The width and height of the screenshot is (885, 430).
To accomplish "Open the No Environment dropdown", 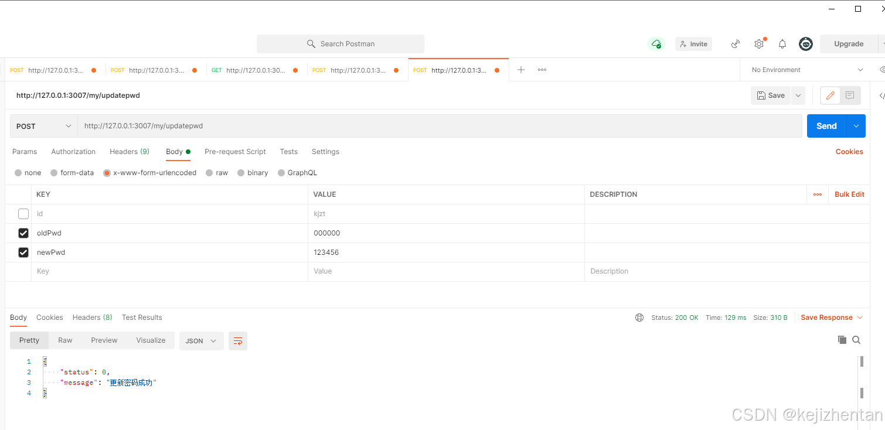I will tap(808, 70).
